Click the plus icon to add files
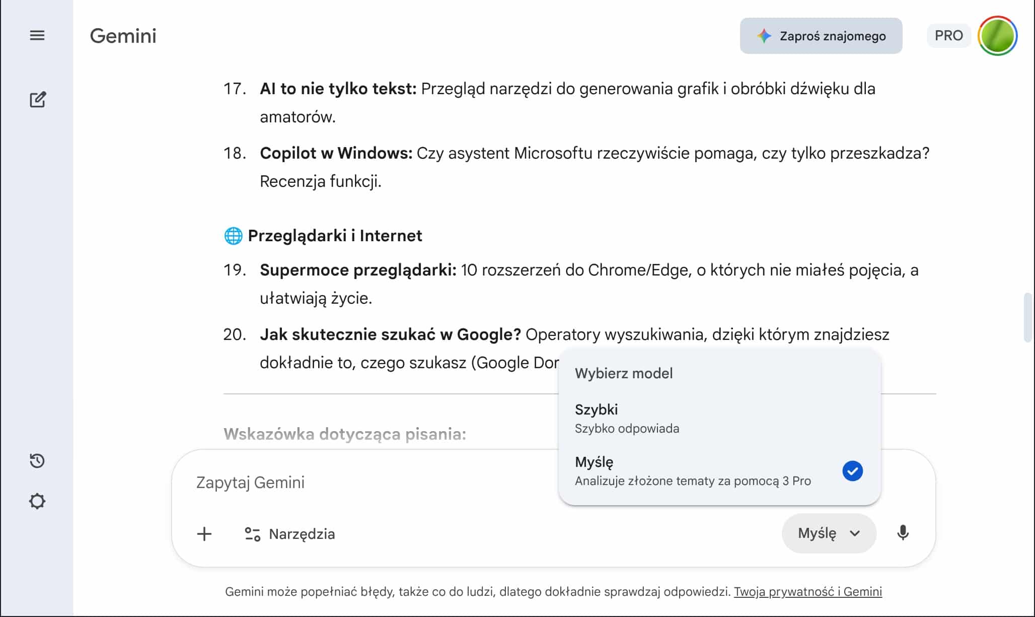Viewport: 1035px width, 617px height. (204, 534)
